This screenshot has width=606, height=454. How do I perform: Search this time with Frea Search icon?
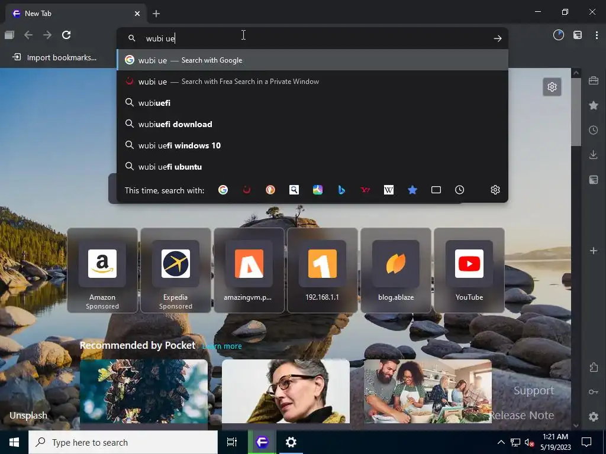tap(247, 190)
